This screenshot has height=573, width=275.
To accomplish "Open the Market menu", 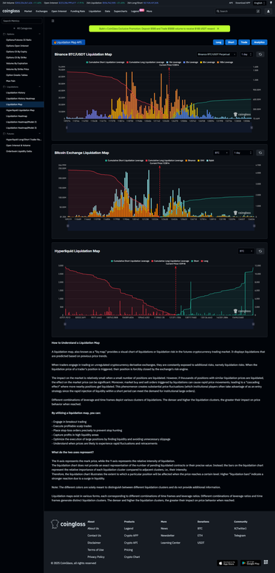I will tap(28, 11).
